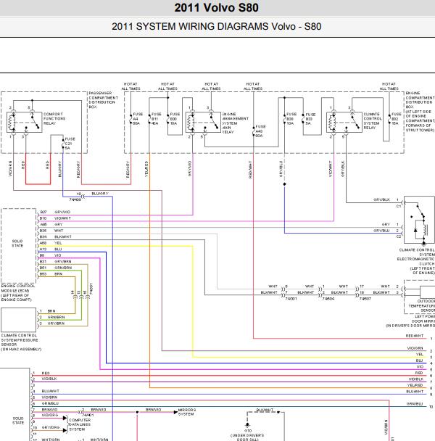Screen dimensions: 435x441
Task: Click bottom module pin 5 "VIO/BRN"
Action: (45, 397)
